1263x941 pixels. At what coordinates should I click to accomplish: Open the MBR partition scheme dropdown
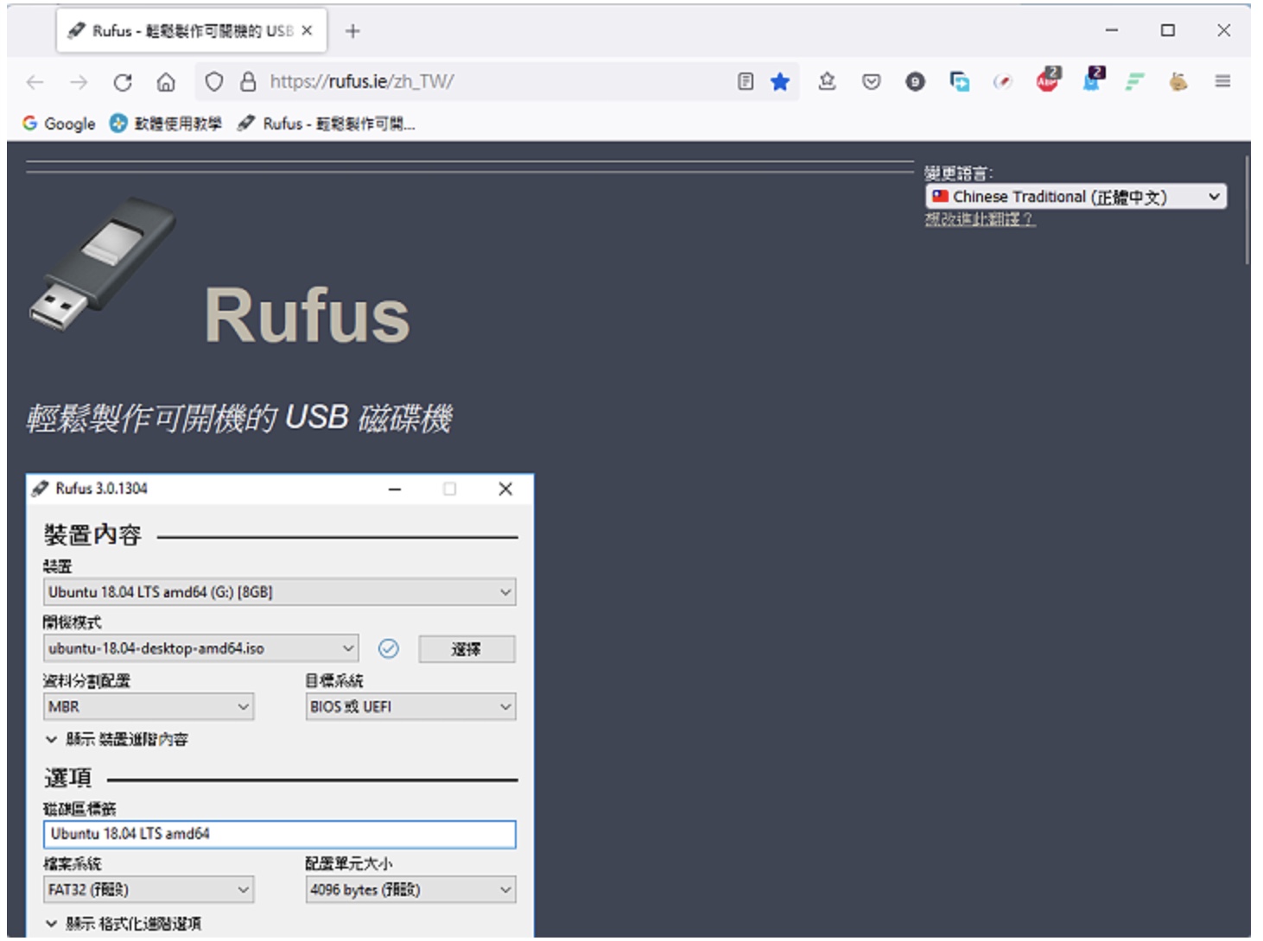pyautogui.click(x=149, y=706)
